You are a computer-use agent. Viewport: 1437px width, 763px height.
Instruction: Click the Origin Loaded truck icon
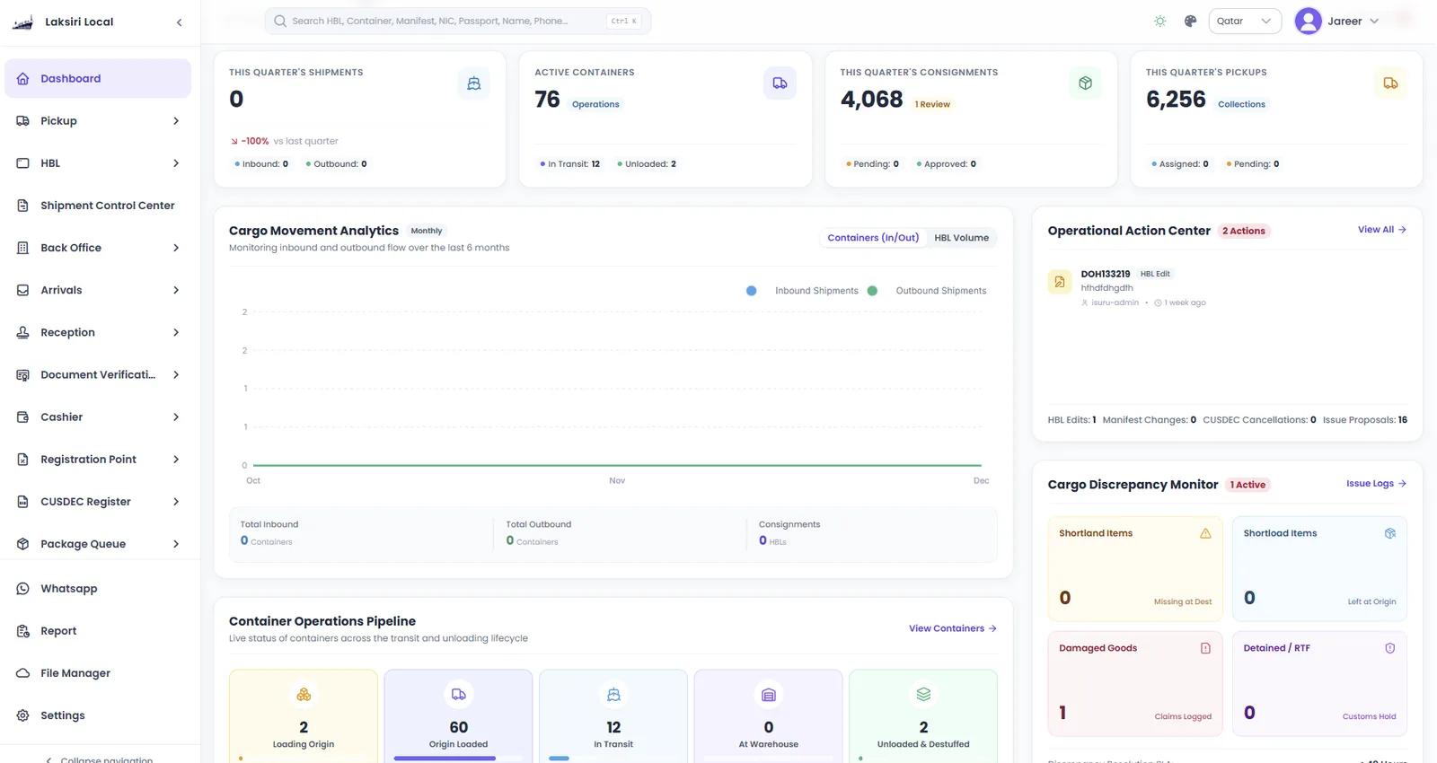pos(459,695)
